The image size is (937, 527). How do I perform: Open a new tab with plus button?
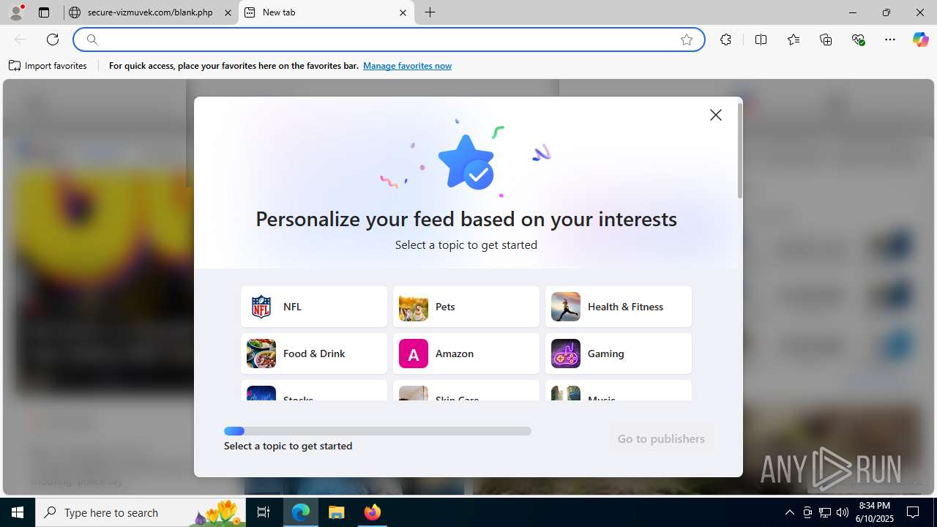click(430, 12)
